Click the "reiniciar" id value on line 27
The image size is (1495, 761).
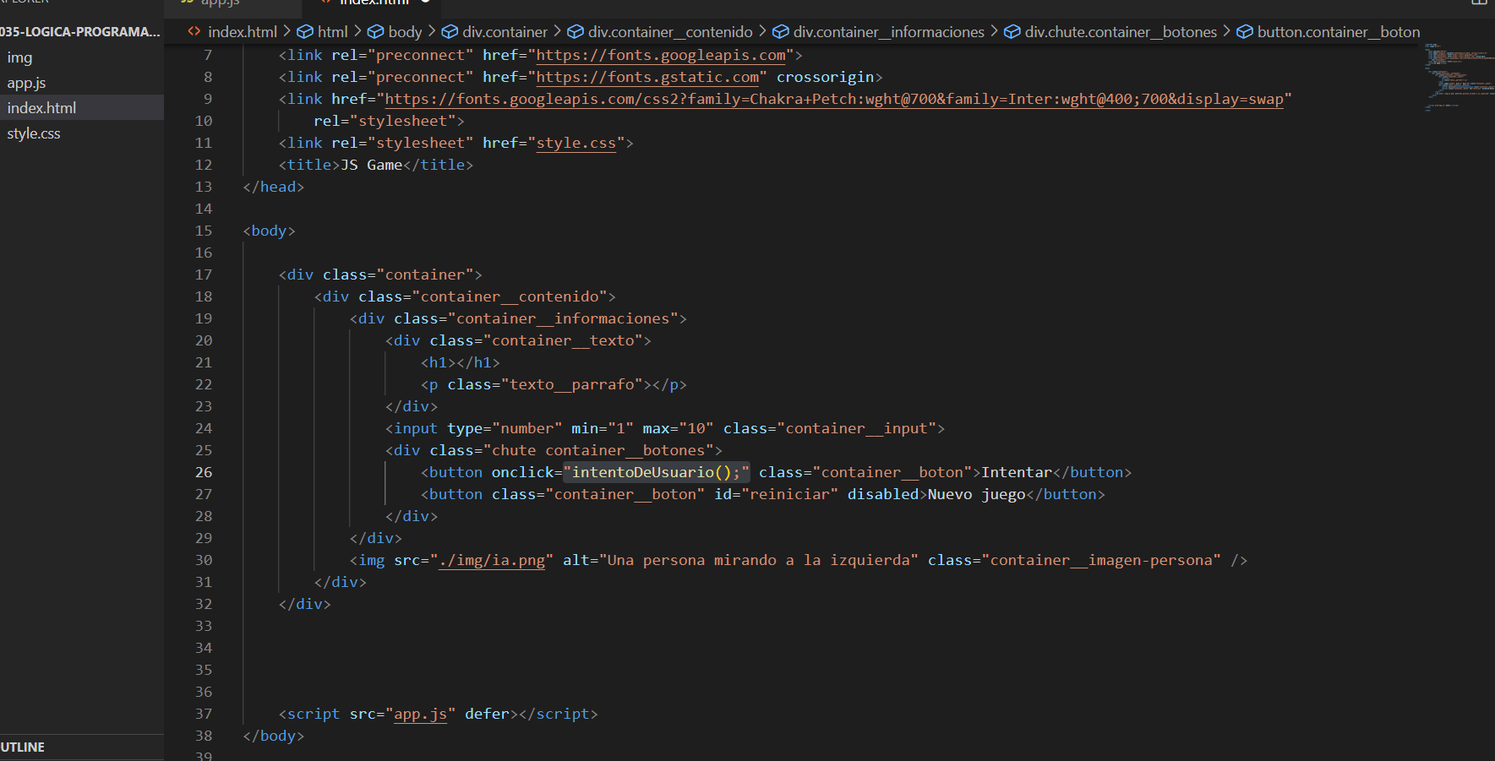(x=789, y=494)
